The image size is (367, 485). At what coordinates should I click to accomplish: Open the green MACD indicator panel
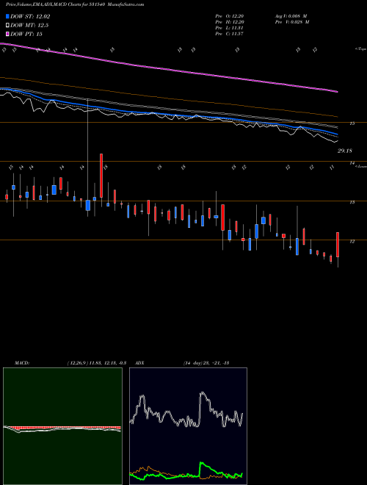pos(62,426)
